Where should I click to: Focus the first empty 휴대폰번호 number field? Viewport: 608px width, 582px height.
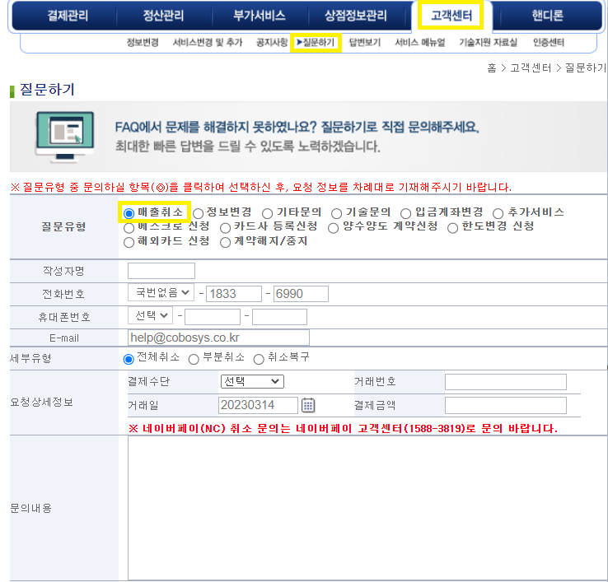tap(213, 317)
